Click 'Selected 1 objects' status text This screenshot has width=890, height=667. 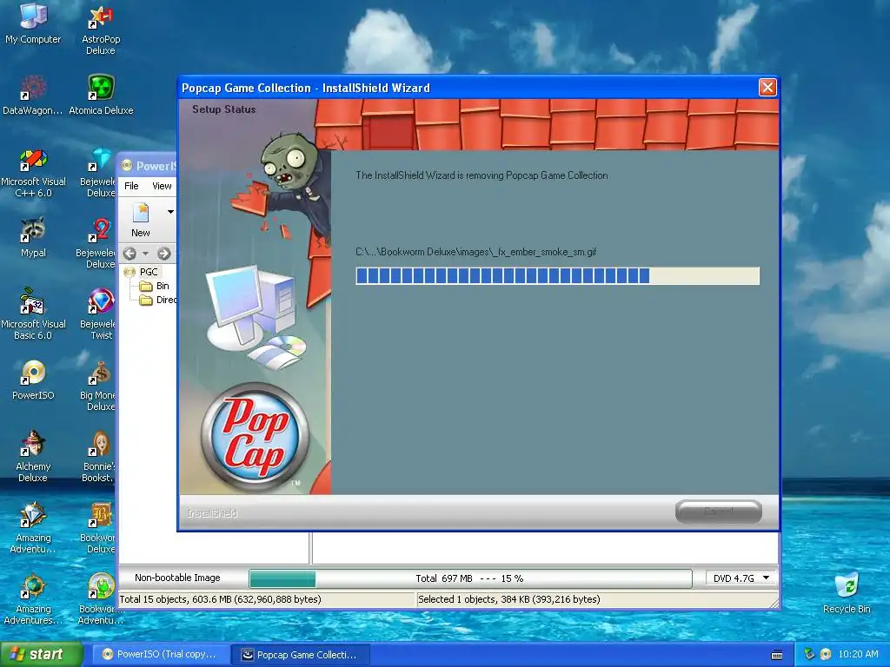coord(509,599)
